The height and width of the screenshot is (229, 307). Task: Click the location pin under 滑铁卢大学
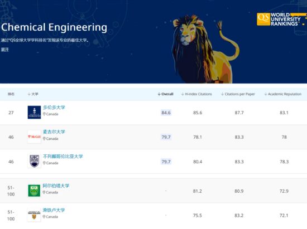(x=44, y=217)
